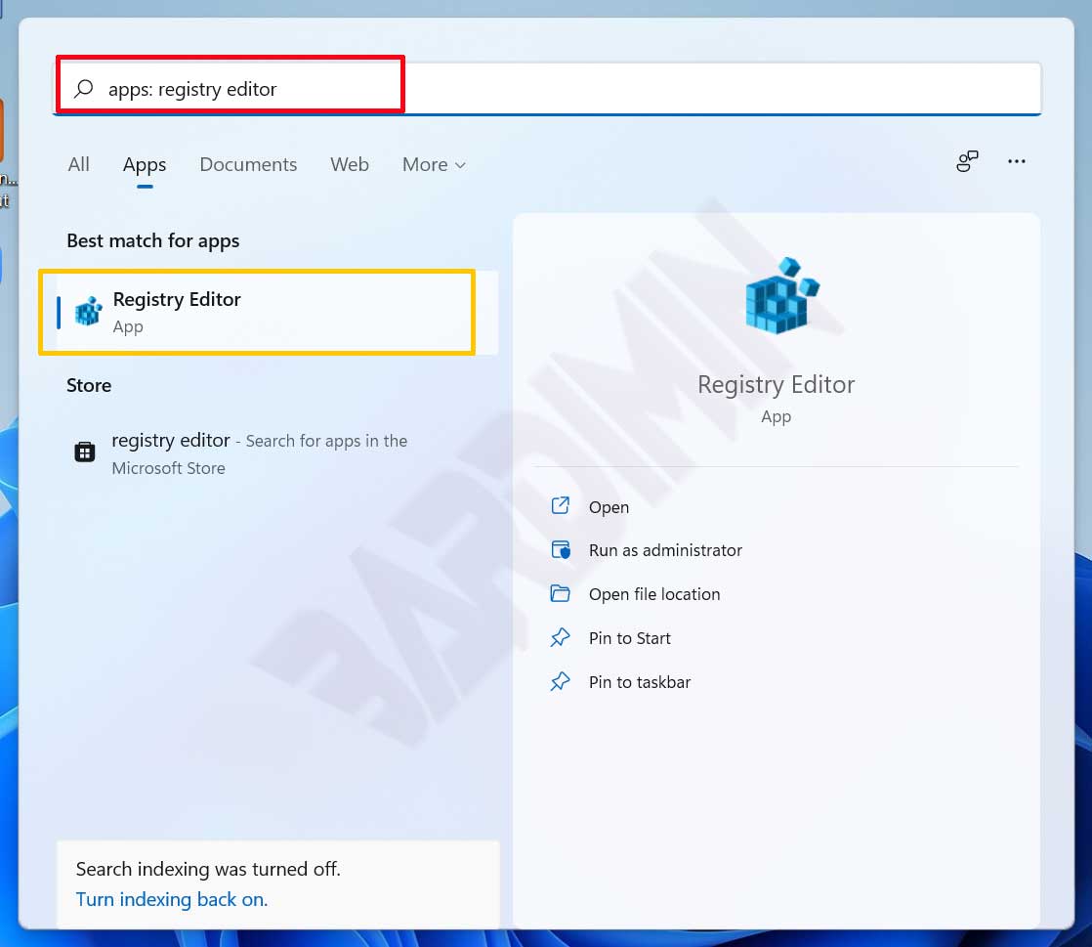Click the Open arrow icon

point(560,506)
